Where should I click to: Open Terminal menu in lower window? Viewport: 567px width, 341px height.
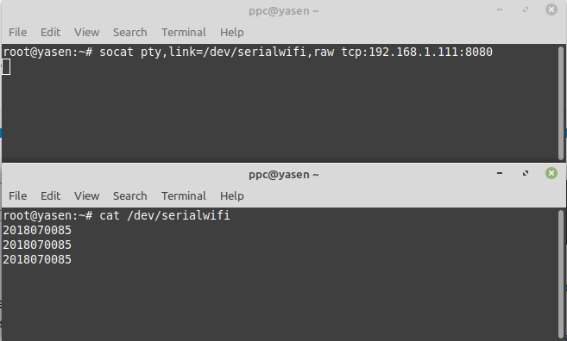[x=183, y=195]
